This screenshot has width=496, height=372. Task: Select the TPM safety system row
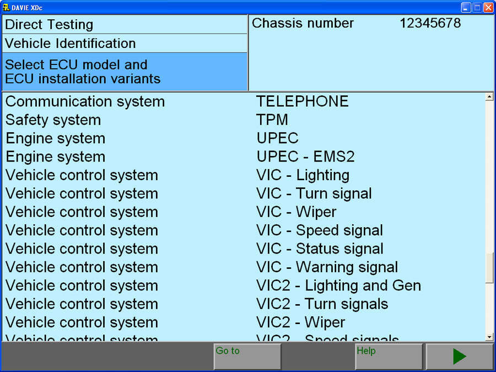(244, 120)
